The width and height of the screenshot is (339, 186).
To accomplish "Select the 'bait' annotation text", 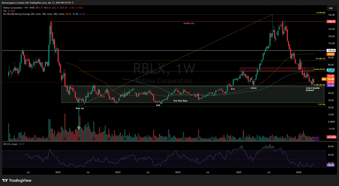I will [158, 105].
